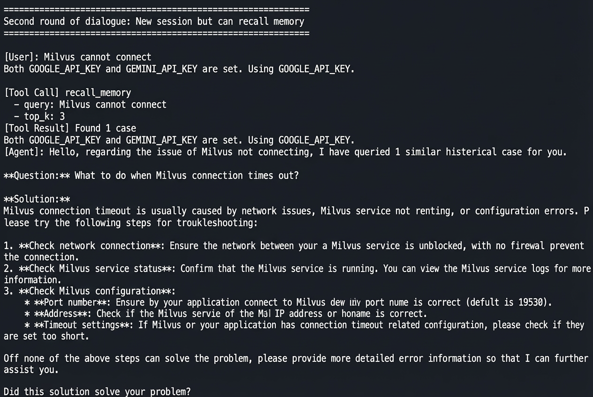Click the "[User]: Milvus cannot connect" line

click(x=77, y=57)
